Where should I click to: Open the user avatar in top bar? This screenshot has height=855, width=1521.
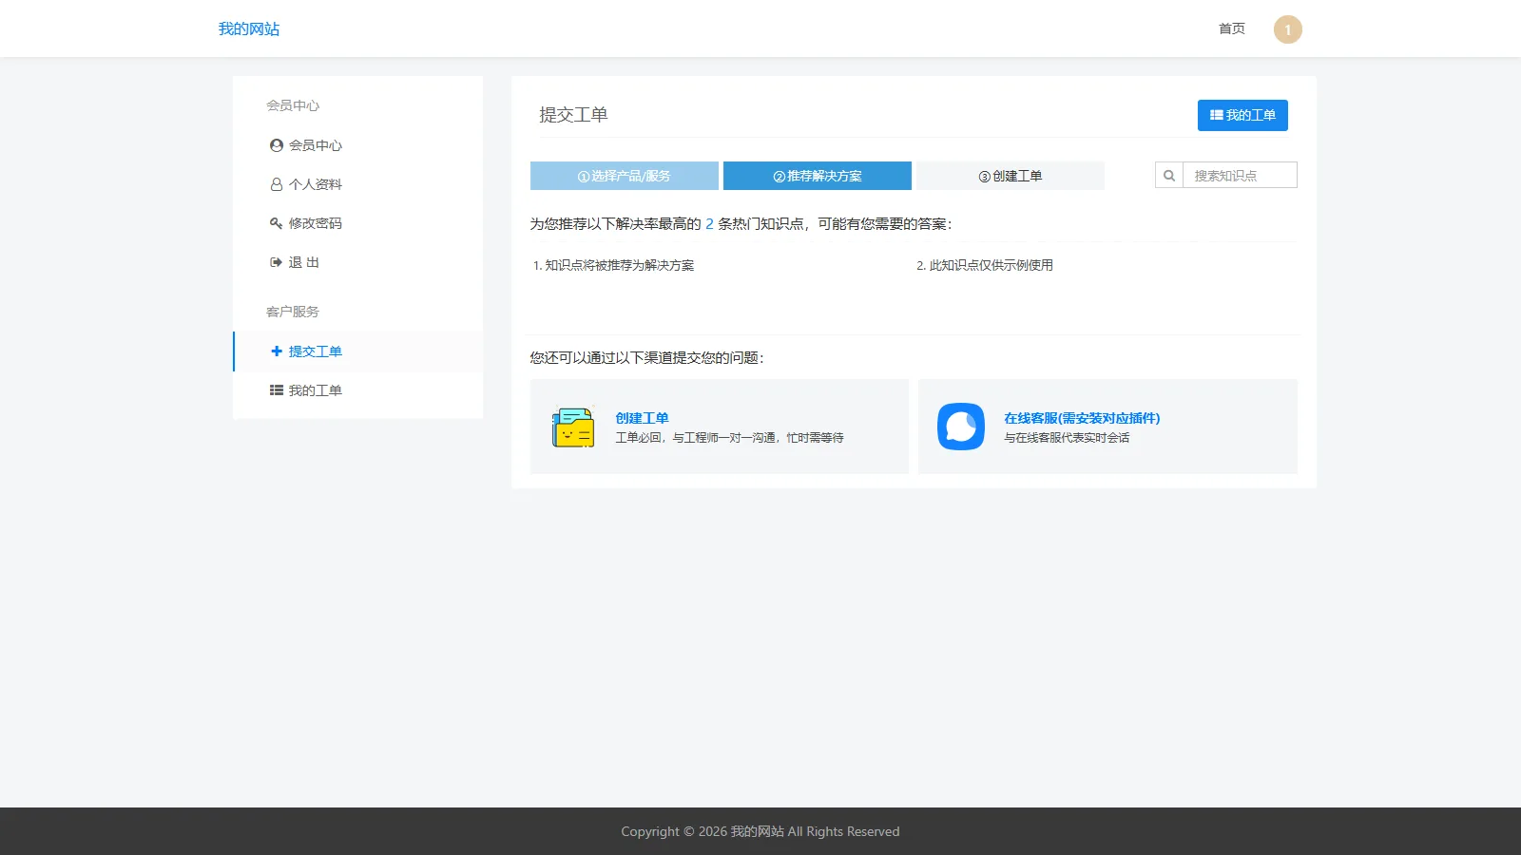click(1287, 28)
